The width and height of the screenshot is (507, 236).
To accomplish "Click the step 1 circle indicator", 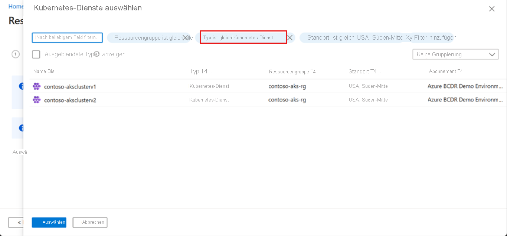I will (x=15, y=54).
